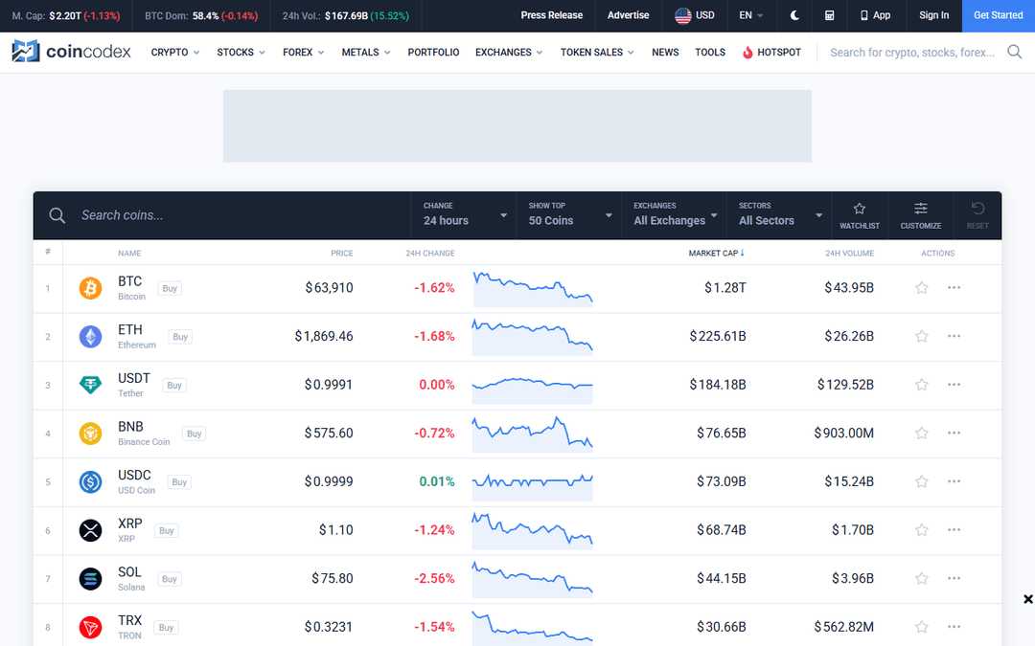
Task: Add SOL to watchlist star
Action: click(922, 579)
